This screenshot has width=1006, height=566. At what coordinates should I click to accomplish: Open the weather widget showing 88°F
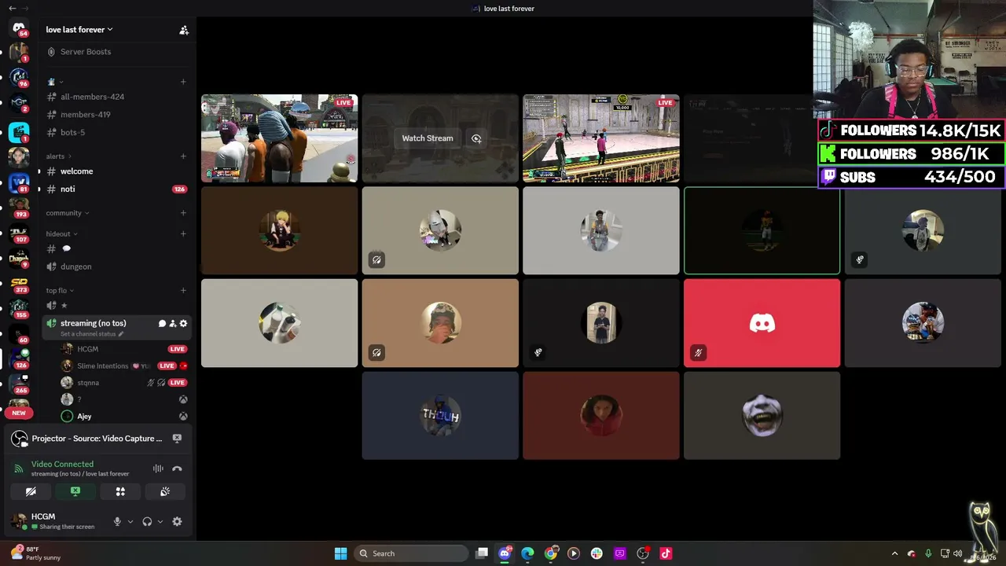tap(36, 553)
